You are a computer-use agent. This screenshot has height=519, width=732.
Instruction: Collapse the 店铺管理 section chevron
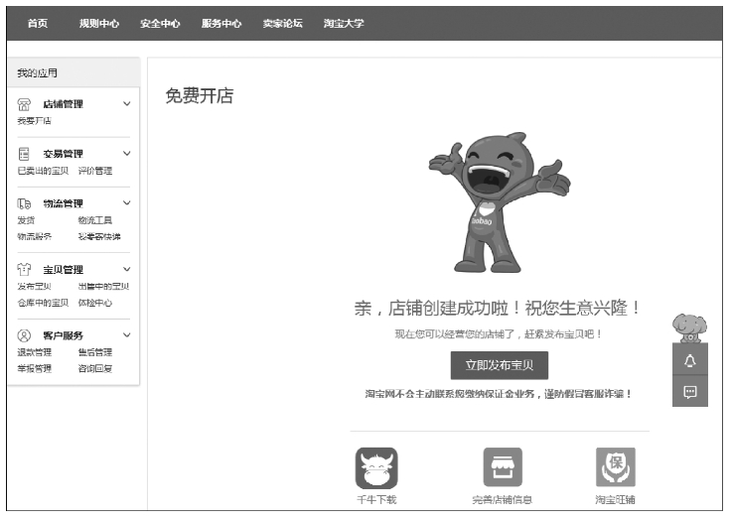(126, 103)
